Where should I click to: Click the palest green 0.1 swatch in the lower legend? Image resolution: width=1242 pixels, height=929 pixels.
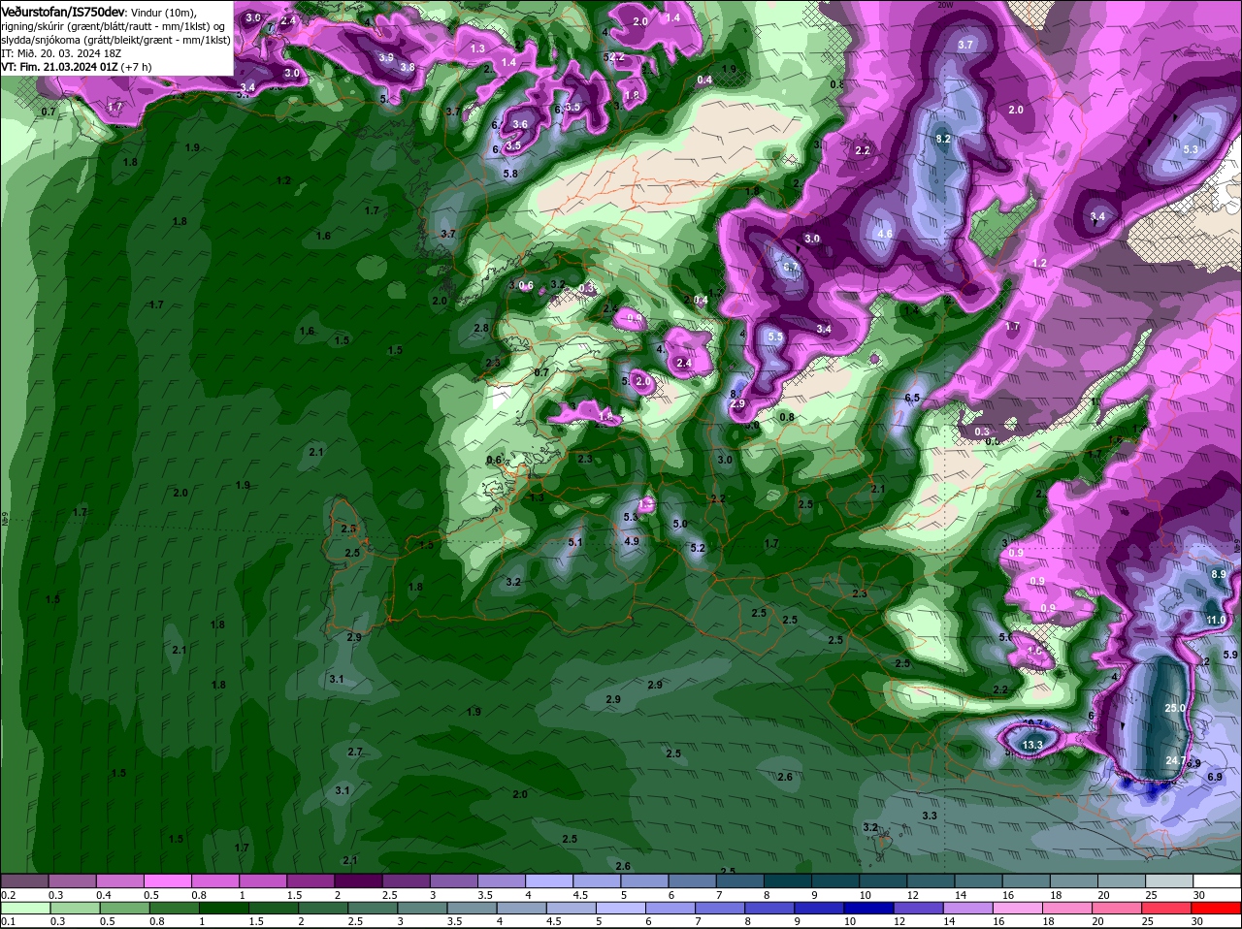pos(25,908)
